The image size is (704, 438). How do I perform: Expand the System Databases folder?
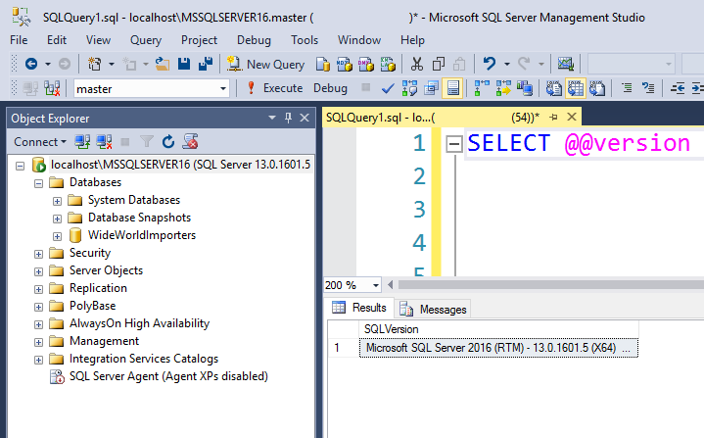click(x=57, y=201)
